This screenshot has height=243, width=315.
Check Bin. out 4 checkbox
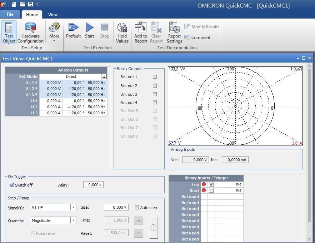pos(155,103)
